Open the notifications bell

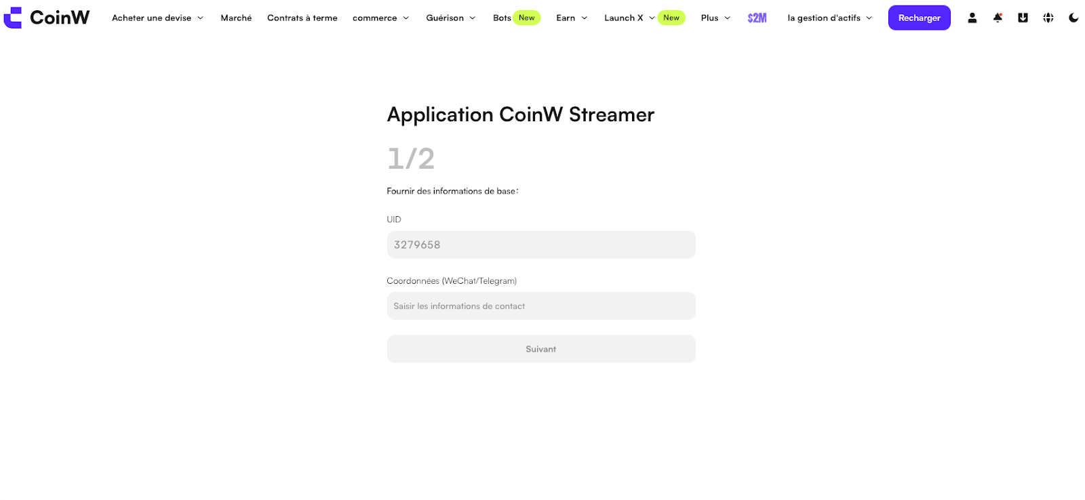click(x=998, y=18)
